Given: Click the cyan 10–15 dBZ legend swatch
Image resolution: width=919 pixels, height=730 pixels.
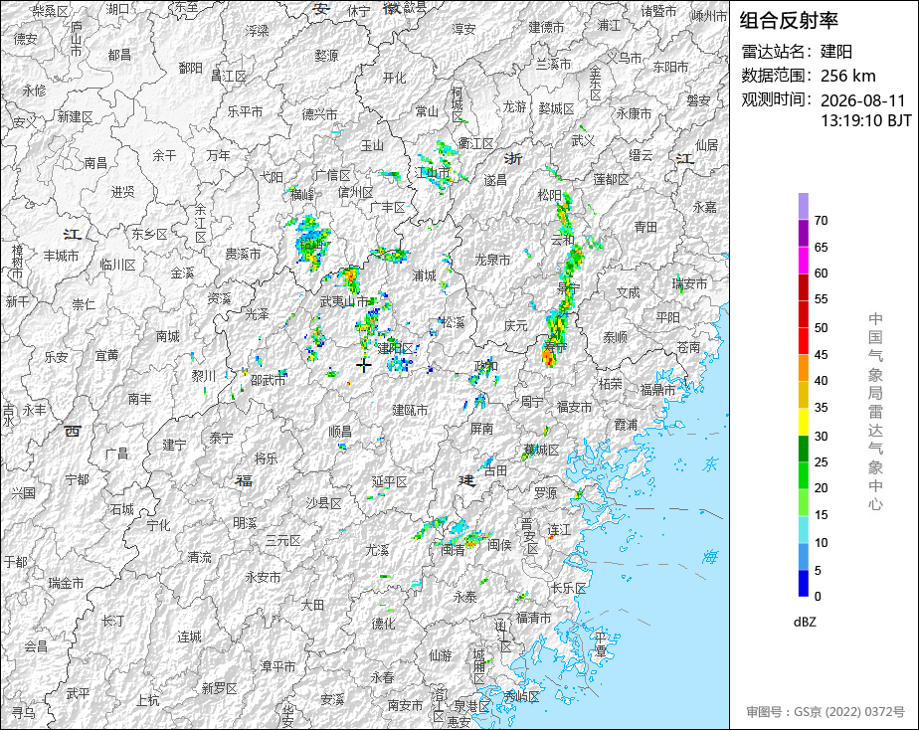Looking at the screenshot, I should [803, 529].
